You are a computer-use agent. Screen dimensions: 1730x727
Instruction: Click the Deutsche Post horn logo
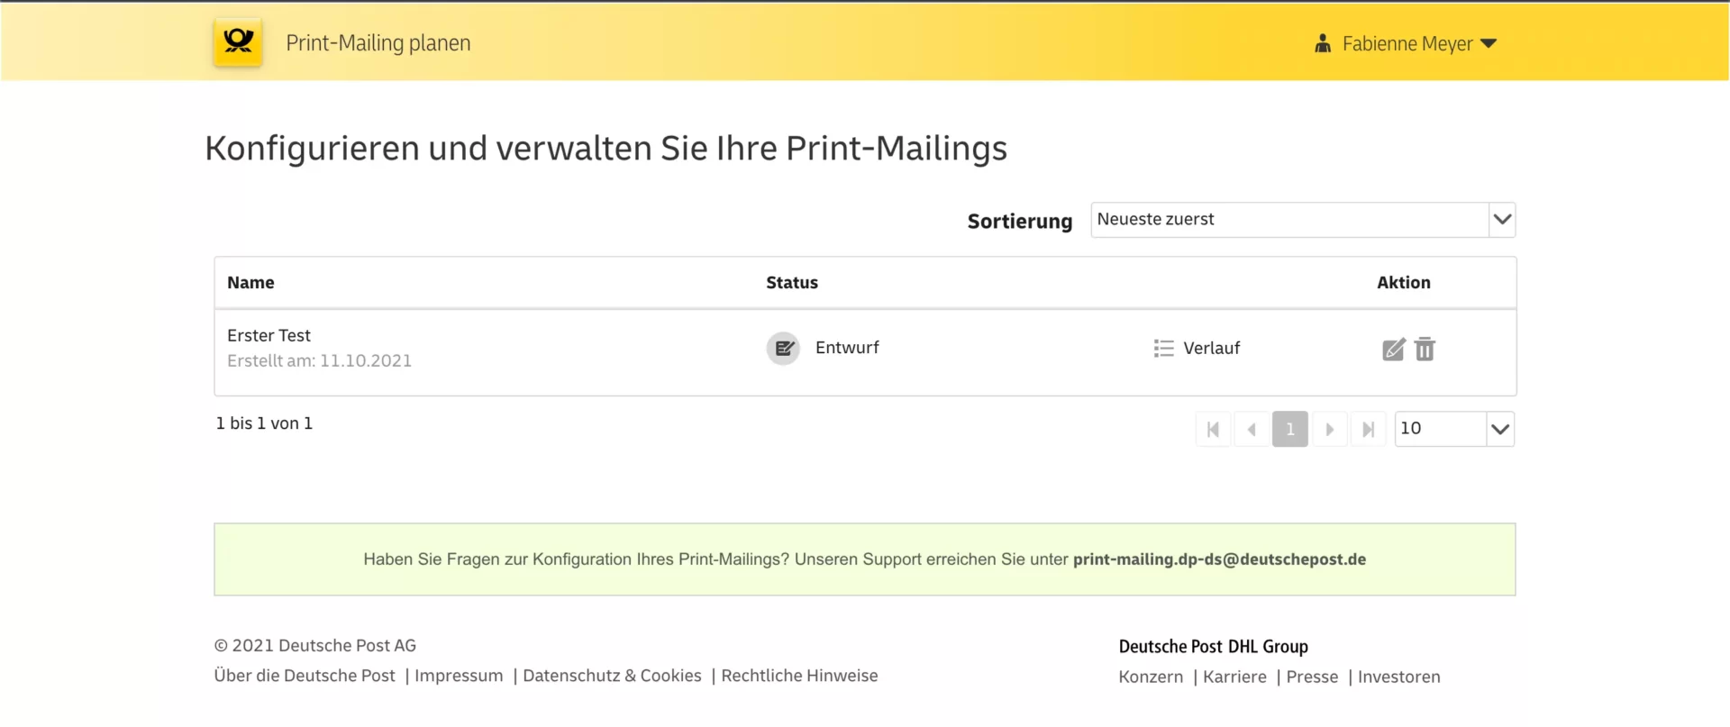[238, 42]
